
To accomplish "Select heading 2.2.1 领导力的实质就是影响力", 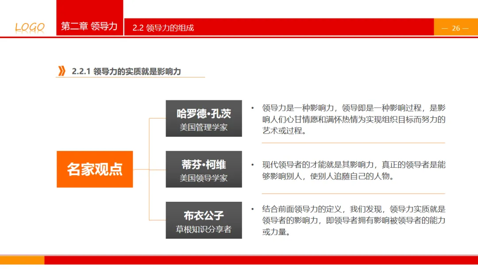I will pyautogui.click(x=126, y=71).
